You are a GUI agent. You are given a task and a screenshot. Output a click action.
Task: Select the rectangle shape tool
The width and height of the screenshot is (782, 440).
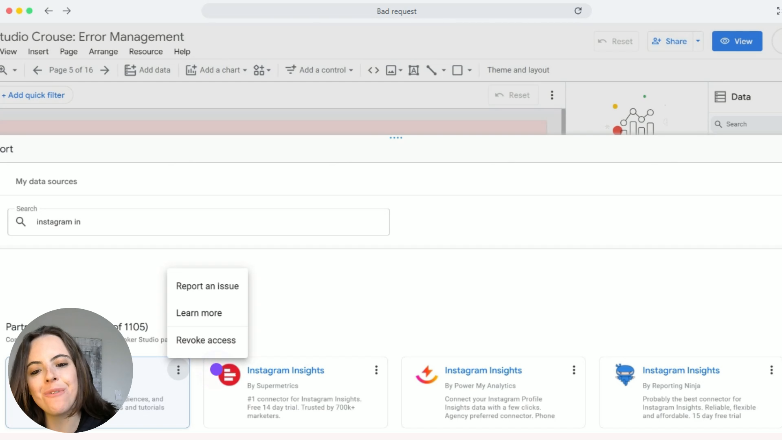pyautogui.click(x=457, y=70)
